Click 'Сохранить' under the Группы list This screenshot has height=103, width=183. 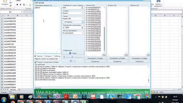(x=95, y=62)
